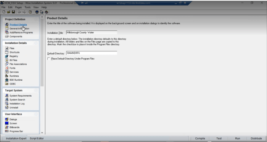This screenshot has height=142, width=267.
Task: Open the General Information page
Action: tap(19, 29)
